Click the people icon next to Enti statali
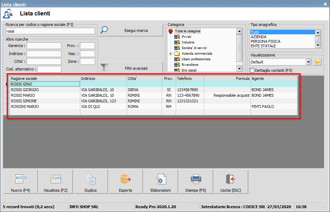 pyautogui.click(x=177, y=70)
